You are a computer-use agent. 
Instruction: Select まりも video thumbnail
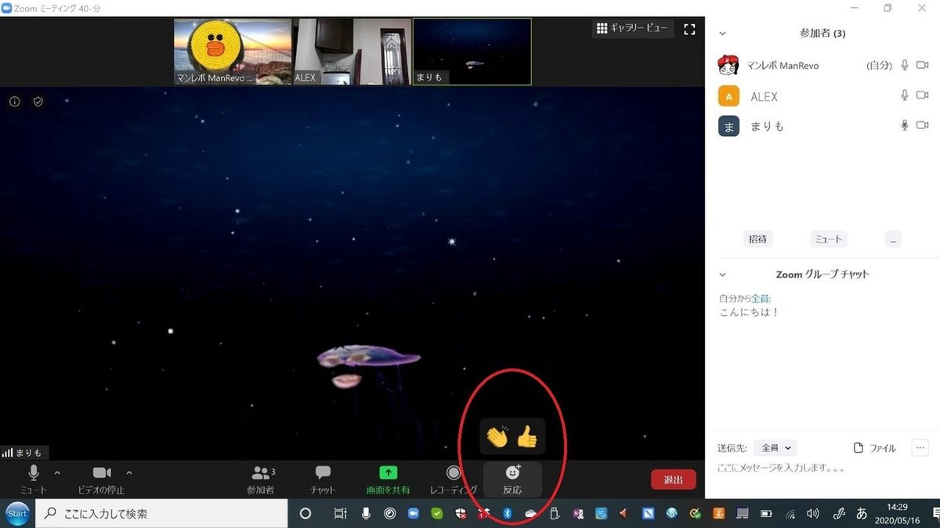click(472, 52)
